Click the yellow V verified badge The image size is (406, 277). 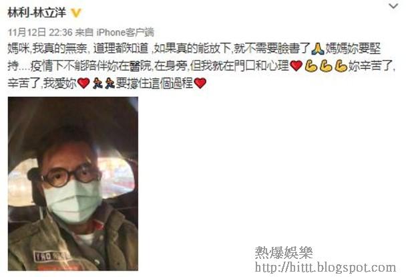[76, 13]
